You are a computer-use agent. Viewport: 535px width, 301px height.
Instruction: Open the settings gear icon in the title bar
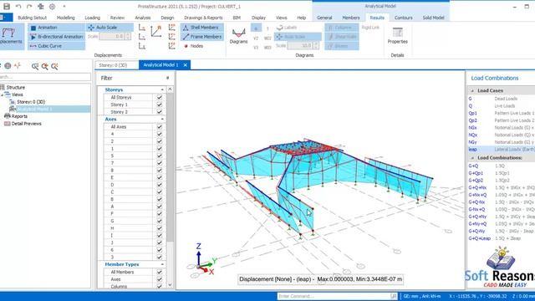pos(52,7)
